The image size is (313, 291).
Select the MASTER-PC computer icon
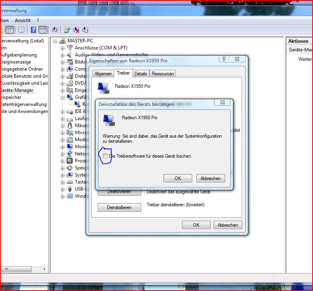tap(62, 41)
